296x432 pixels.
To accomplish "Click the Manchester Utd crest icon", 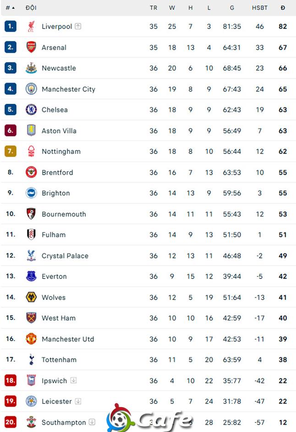I will (x=31, y=339).
